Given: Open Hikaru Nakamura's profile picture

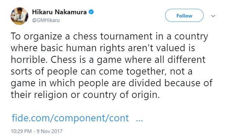Looking at the screenshot, I should tap(19, 16).
